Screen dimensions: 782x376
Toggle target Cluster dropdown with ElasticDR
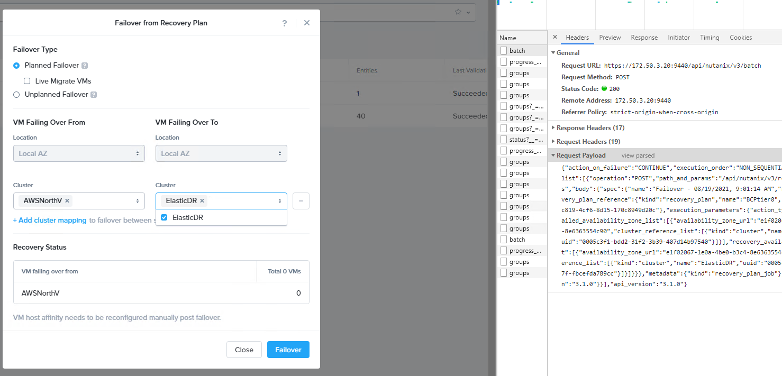(221, 201)
